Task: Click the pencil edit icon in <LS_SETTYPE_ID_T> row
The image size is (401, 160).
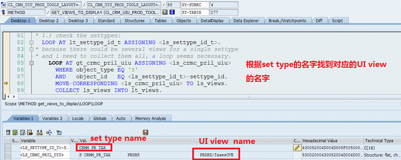Action: 297,148
